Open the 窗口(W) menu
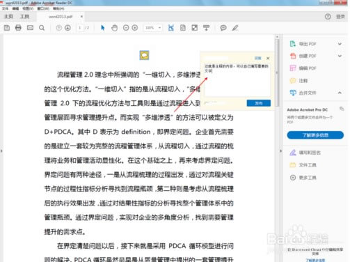The image size is (350, 262). (43, 8)
